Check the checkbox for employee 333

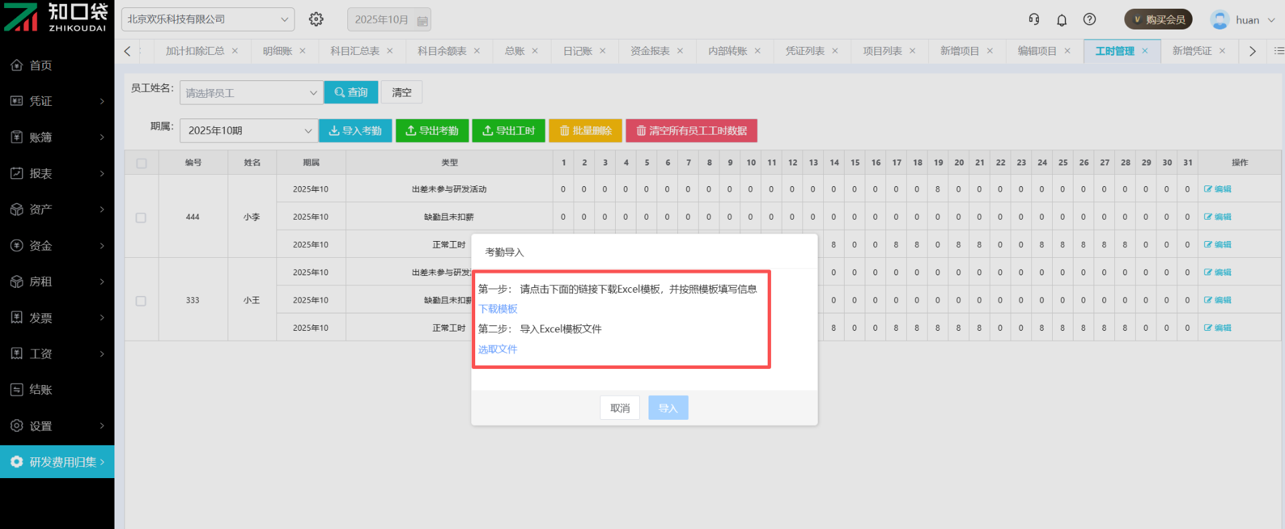[141, 301]
